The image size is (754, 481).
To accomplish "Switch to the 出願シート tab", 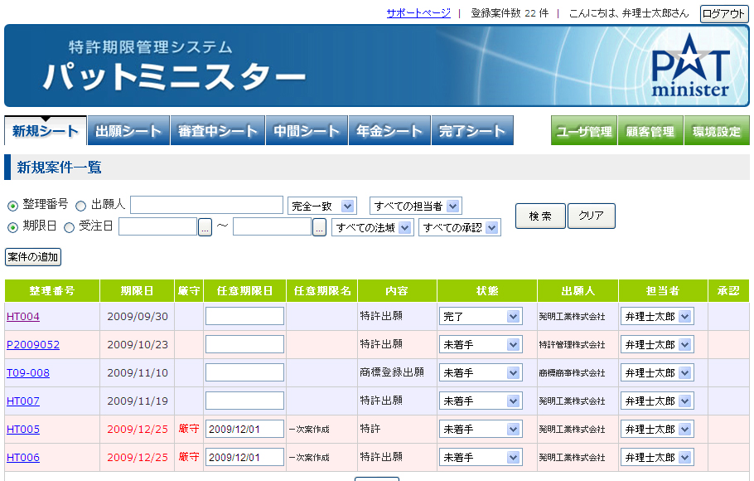I will point(128,130).
